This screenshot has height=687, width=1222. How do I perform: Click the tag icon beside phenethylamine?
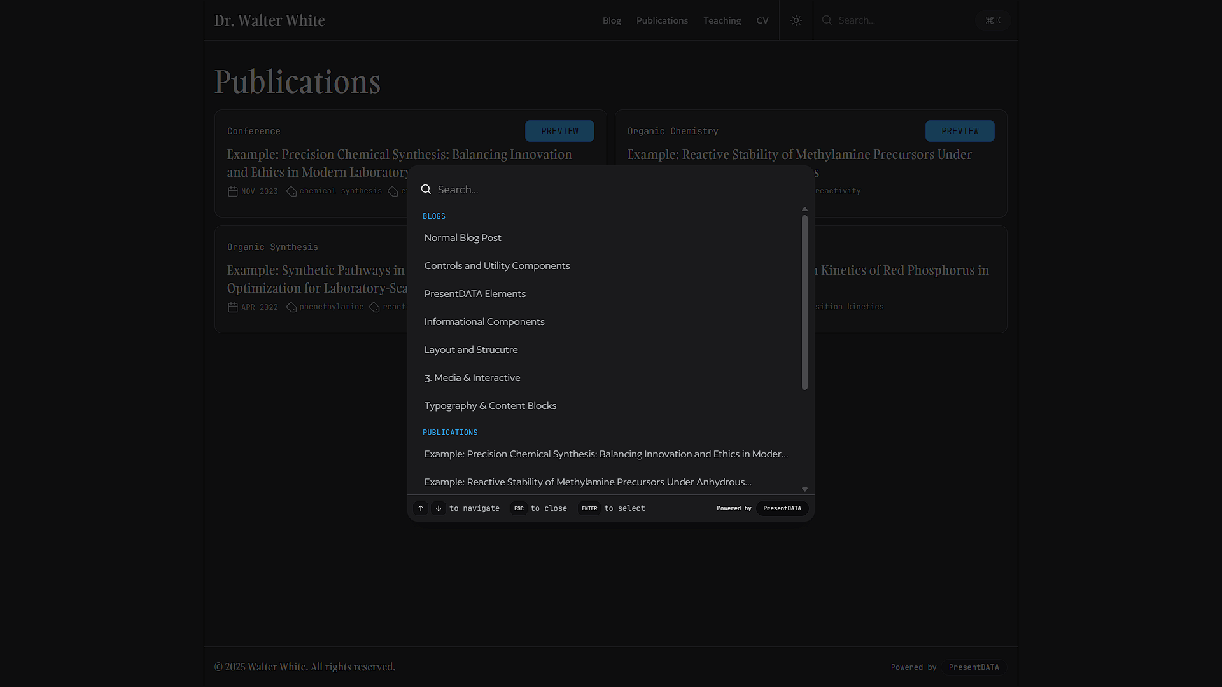291,307
